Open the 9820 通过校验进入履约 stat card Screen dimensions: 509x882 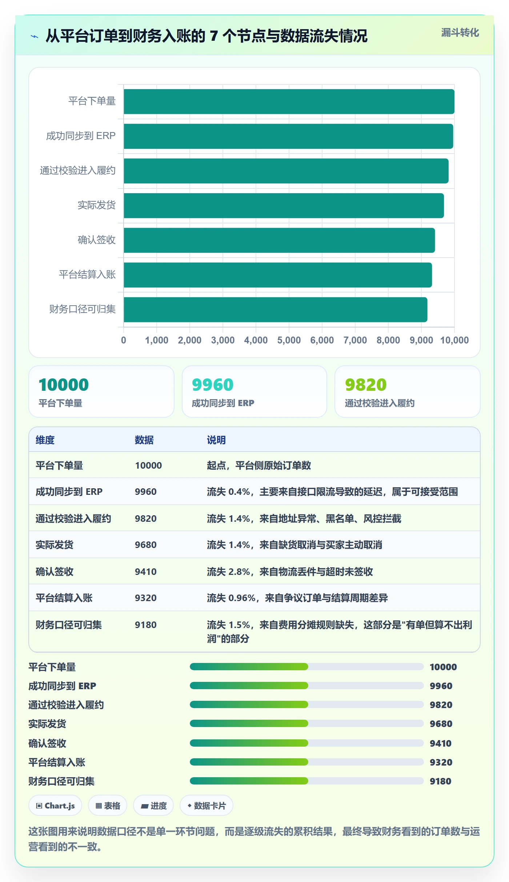click(408, 392)
